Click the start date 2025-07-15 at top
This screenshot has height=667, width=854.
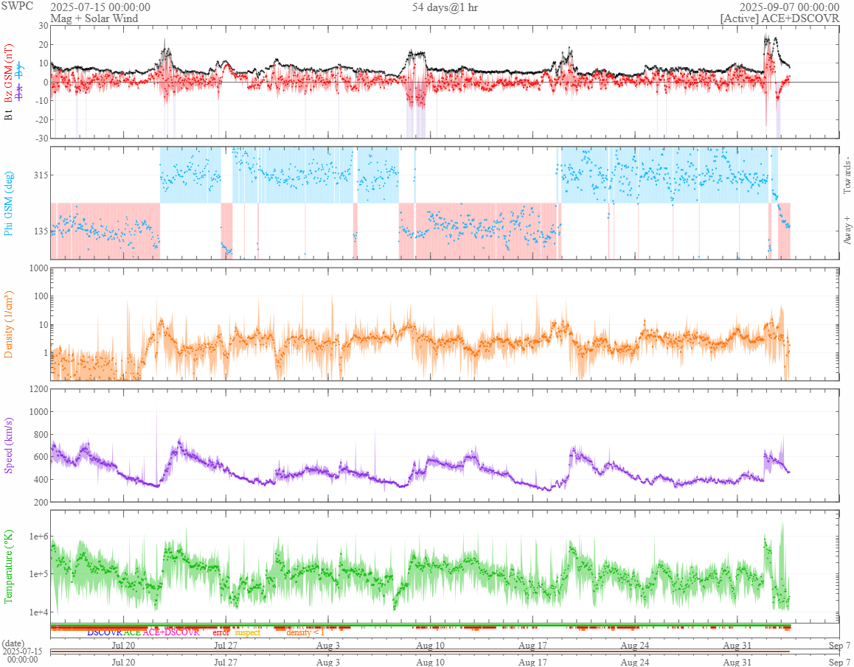(100, 7)
